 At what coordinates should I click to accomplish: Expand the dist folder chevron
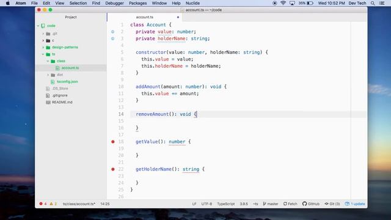coord(48,75)
